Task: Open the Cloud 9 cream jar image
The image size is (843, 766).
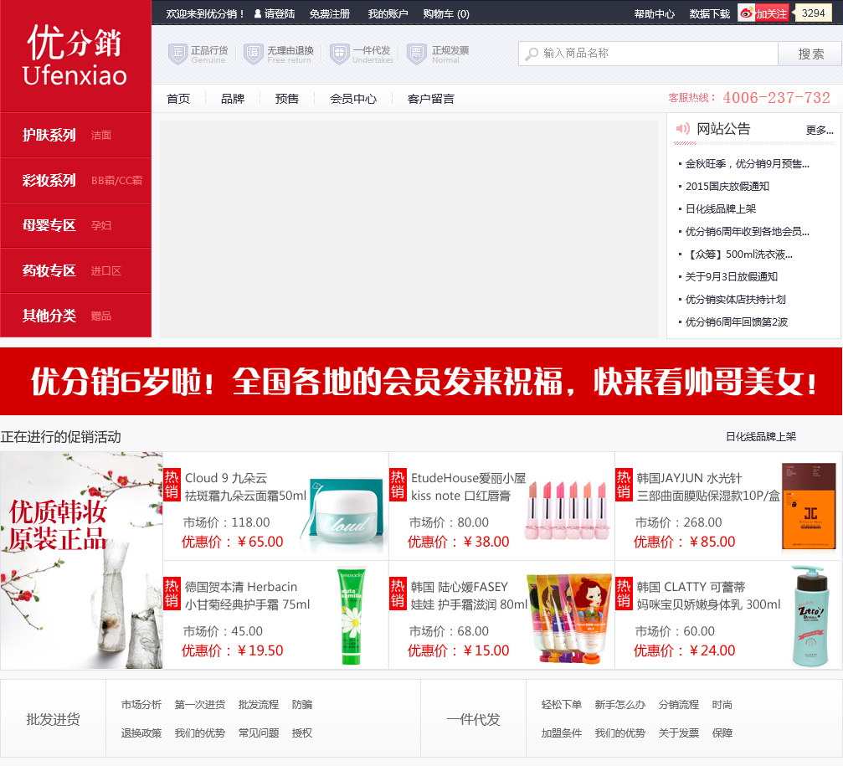Action: tap(344, 513)
